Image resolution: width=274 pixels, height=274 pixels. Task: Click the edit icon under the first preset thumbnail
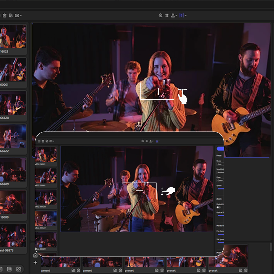73,270
